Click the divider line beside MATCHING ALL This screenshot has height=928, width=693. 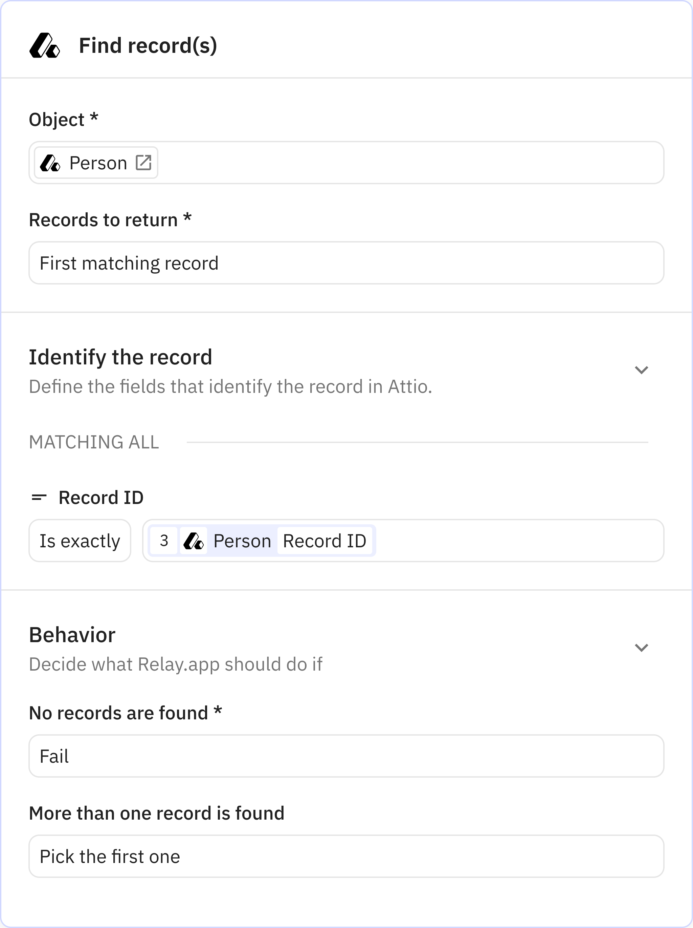coord(419,442)
